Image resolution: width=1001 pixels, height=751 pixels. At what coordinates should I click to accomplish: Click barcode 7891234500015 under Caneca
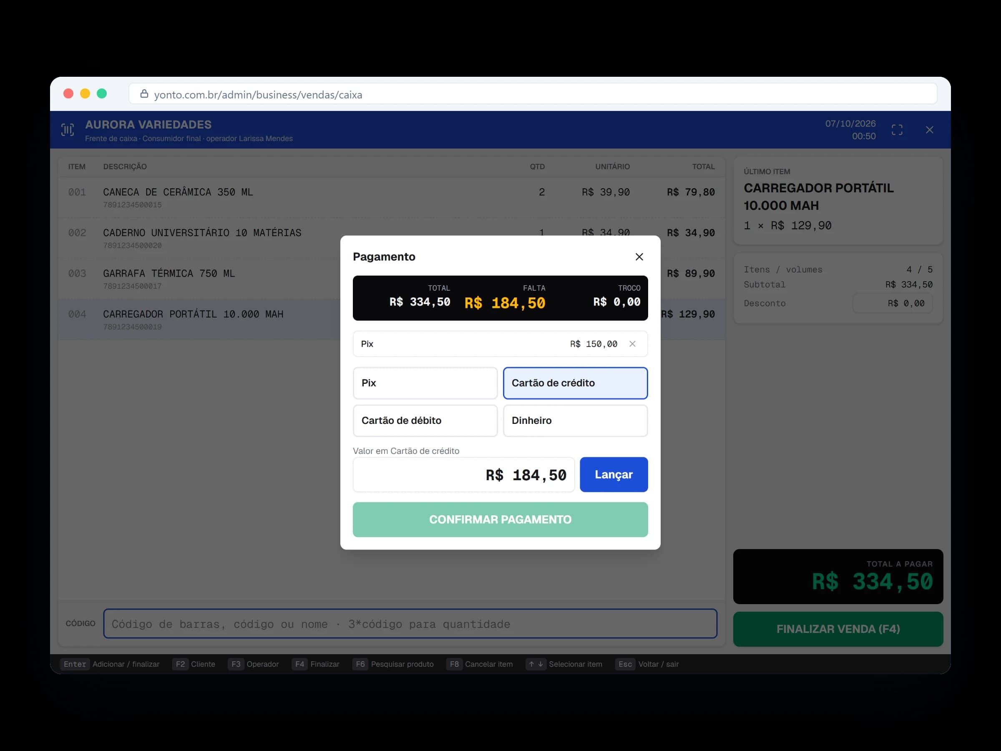(x=132, y=205)
